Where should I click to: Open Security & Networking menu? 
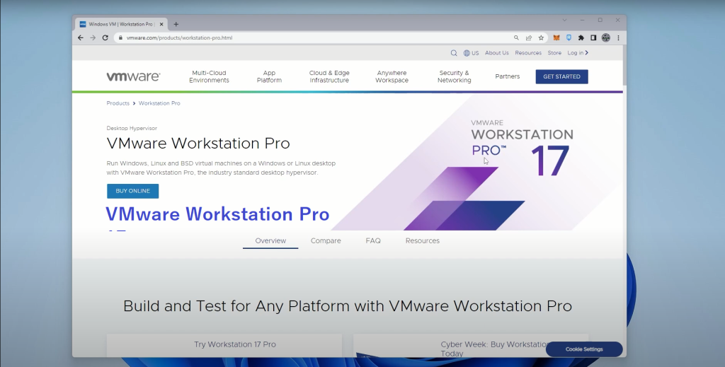(x=454, y=76)
